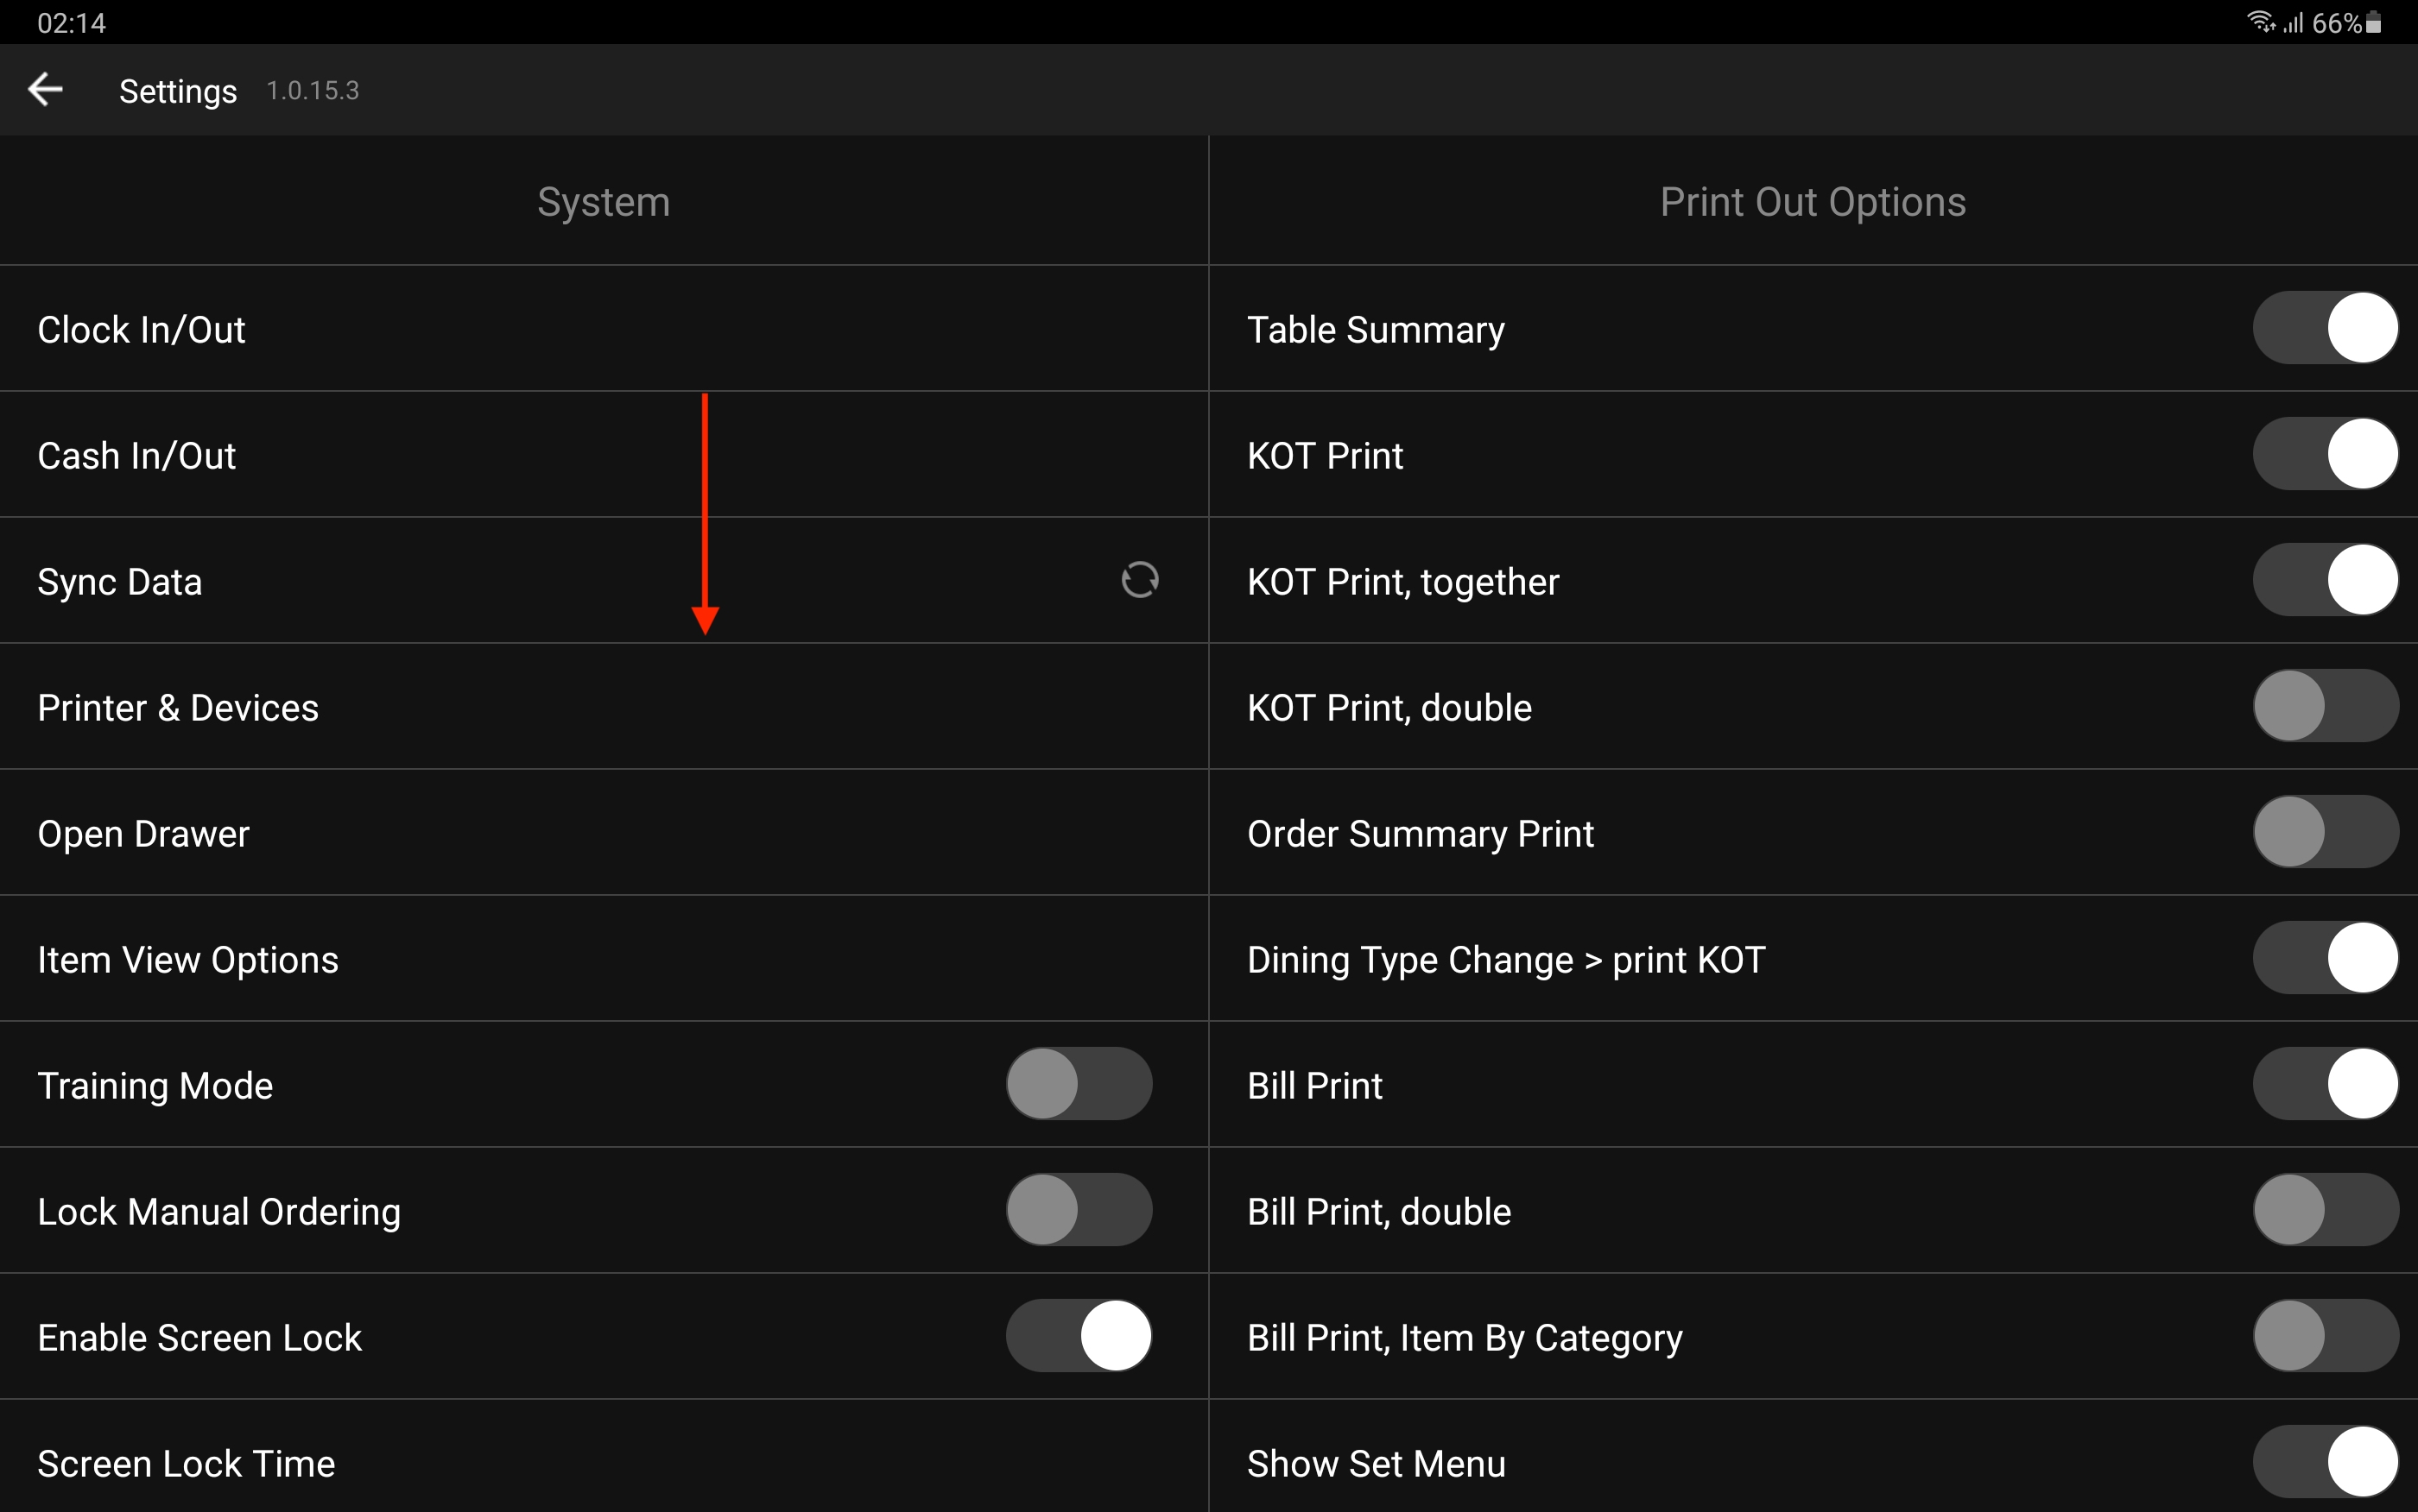The width and height of the screenshot is (2418, 1512).
Task: Disable Enable Screen Lock toggle
Action: [x=1079, y=1336]
